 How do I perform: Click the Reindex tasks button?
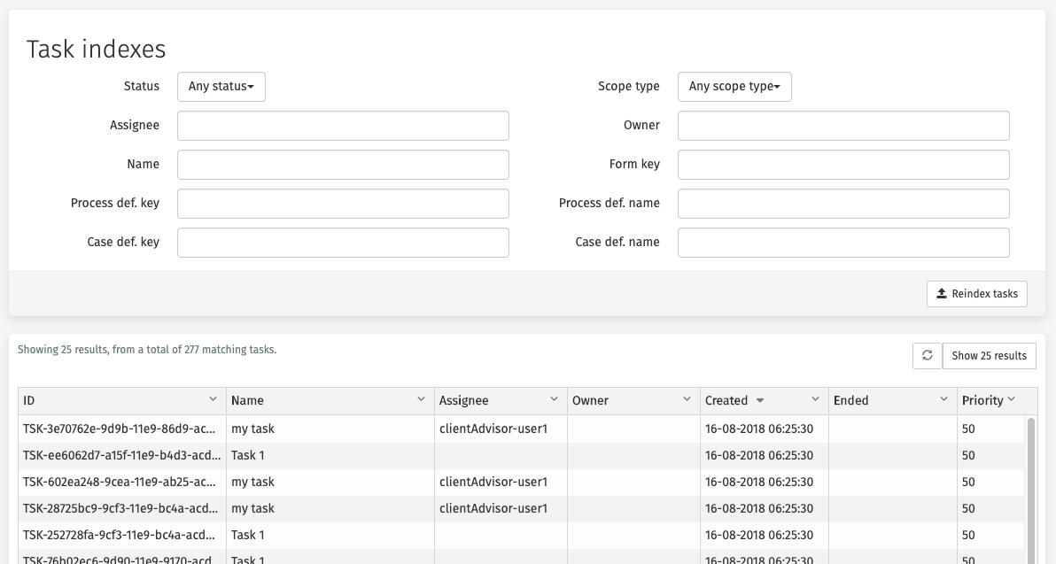coord(976,294)
